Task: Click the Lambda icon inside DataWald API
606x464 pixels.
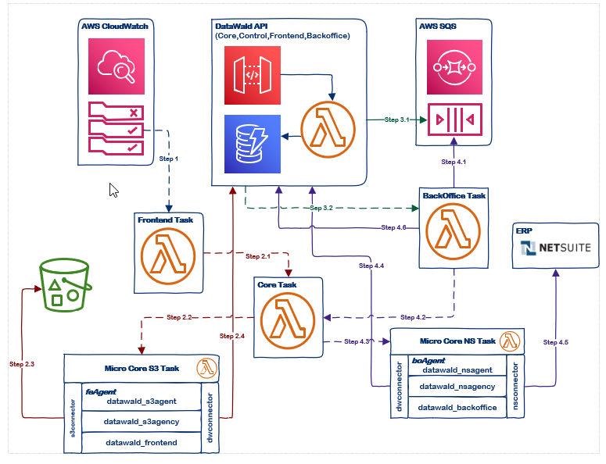Action: (x=328, y=130)
